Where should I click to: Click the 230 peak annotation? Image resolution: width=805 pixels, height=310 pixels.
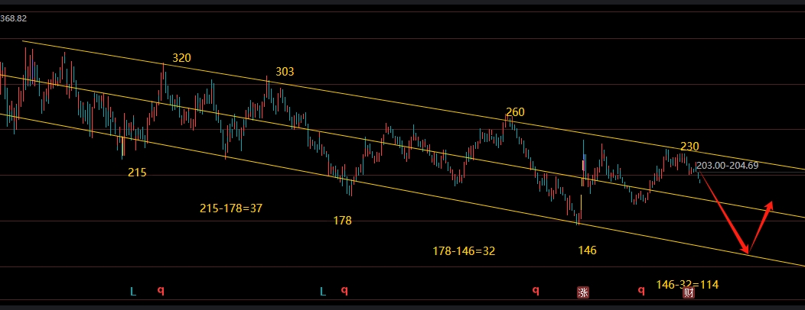689,147
